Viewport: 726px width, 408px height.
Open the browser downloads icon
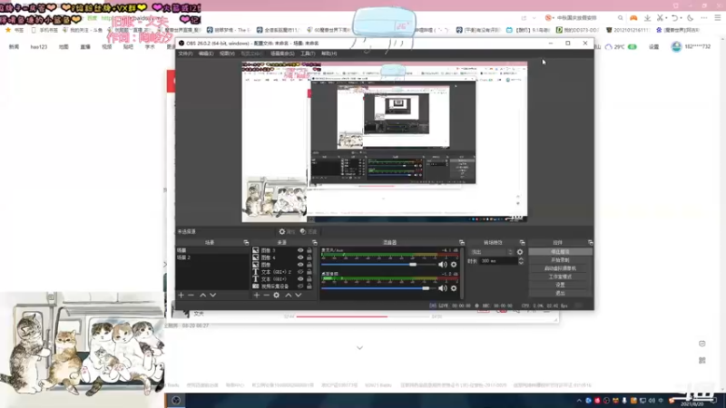click(647, 18)
